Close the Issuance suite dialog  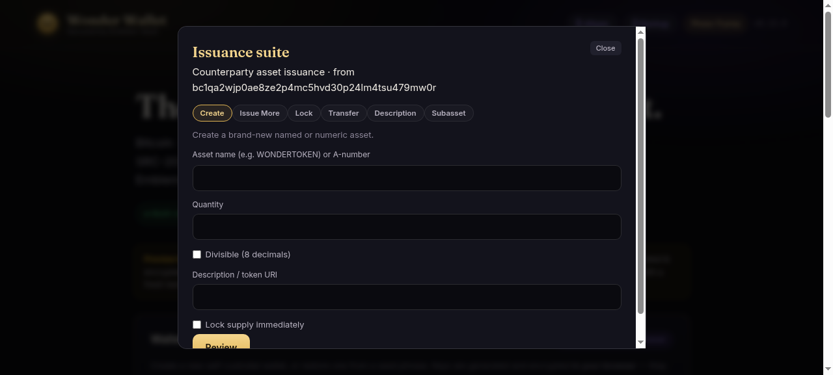click(605, 48)
